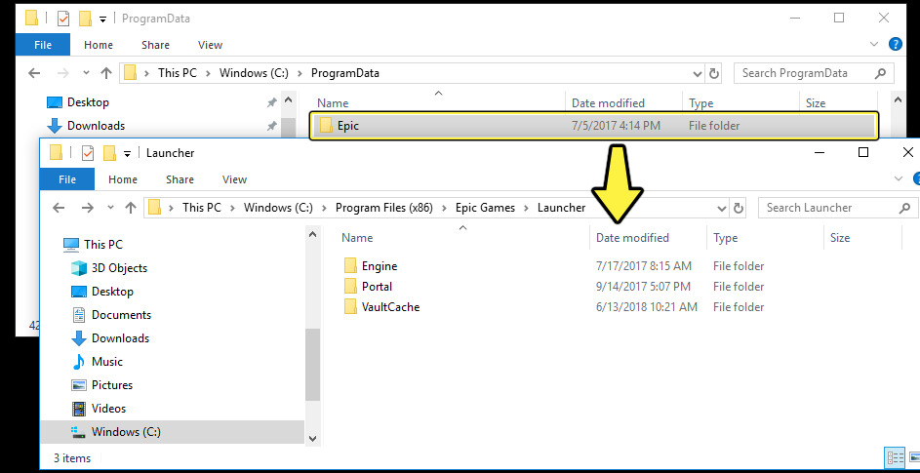Open the Home tab in Launcher window

[x=123, y=179]
